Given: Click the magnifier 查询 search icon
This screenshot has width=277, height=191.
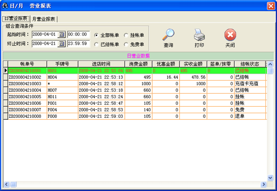Looking at the screenshot, I should tap(168, 35).
